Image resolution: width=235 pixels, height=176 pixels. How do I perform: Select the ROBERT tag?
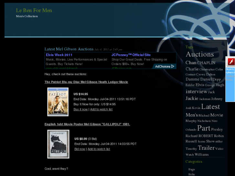[x=206, y=136]
